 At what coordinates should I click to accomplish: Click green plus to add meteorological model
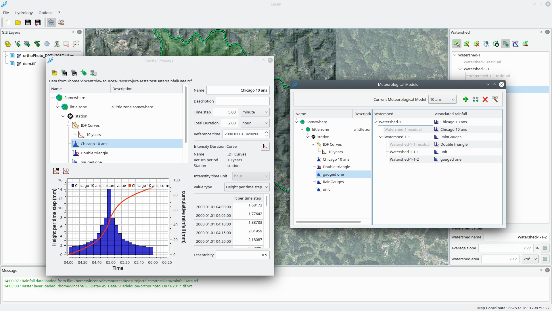[x=465, y=99]
